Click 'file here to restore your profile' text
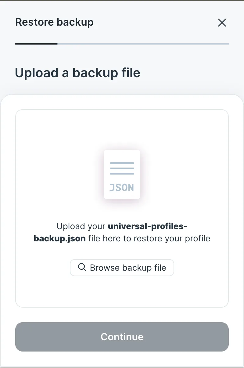This screenshot has width=244, height=368. pos(149,238)
